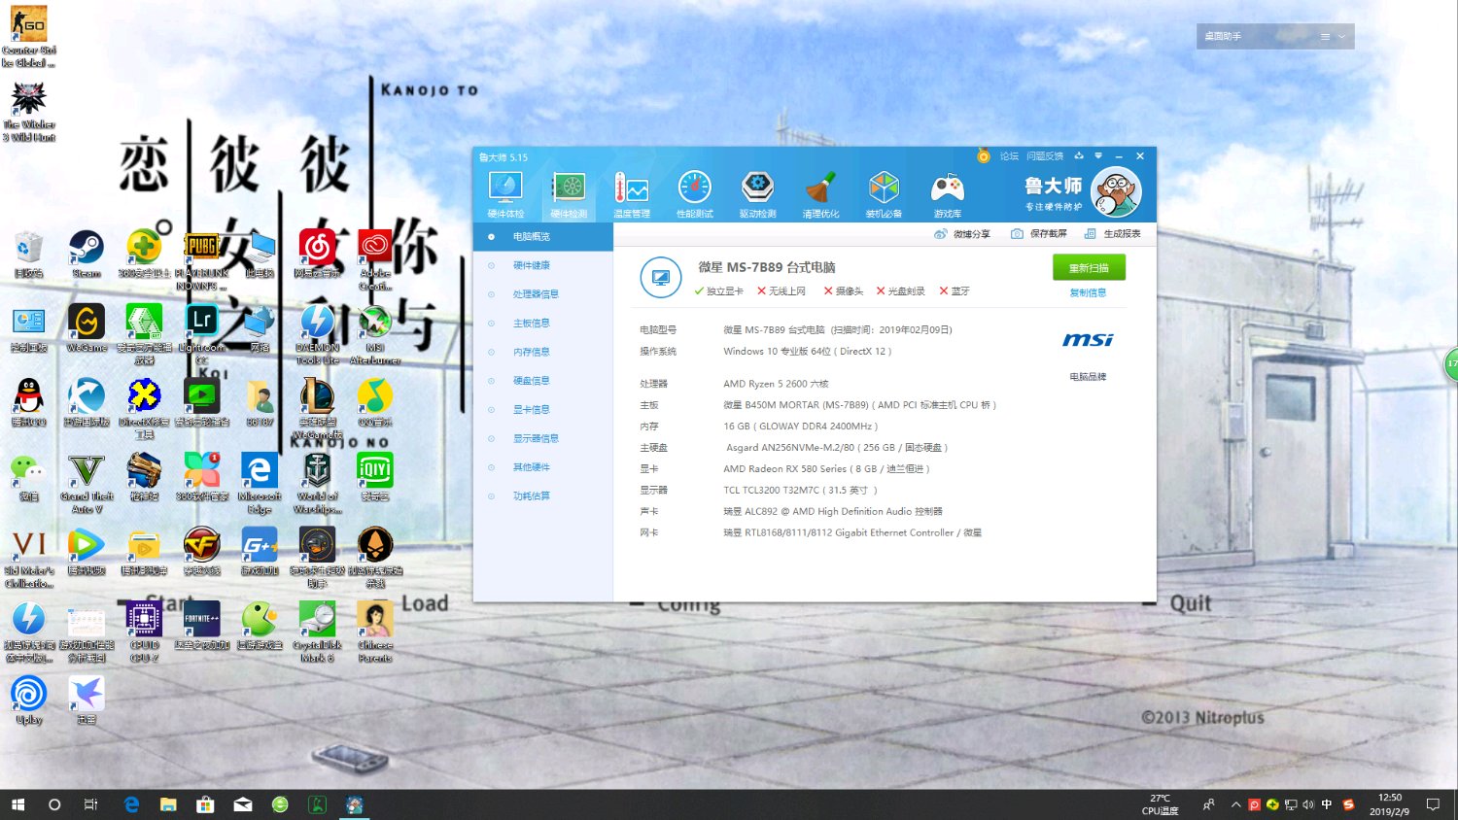Open Ludashi title bar dropdown menu arrow

pyautogui.click(x=1098, y=155)
